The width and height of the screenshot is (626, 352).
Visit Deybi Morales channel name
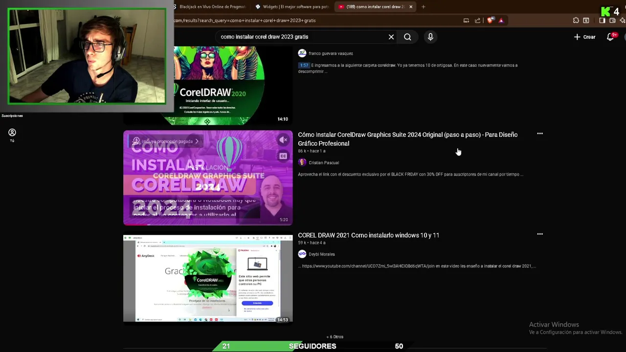322,254
